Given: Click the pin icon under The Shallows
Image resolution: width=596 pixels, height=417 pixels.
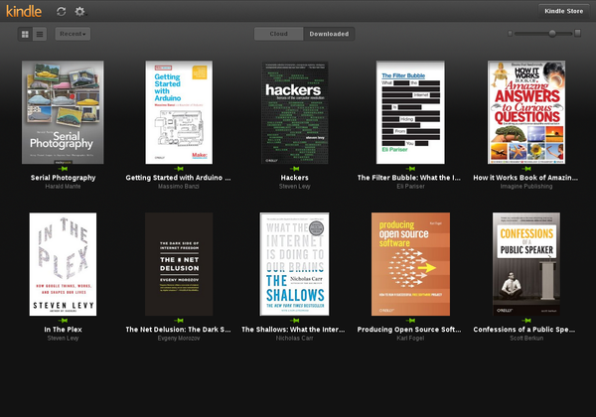Looking at the screenshot, I should [x=295, y=321].
